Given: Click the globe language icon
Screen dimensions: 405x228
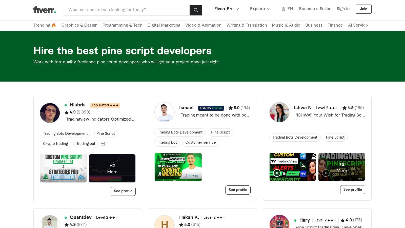Looking at the screenshot, I should (x=283, y=9).
